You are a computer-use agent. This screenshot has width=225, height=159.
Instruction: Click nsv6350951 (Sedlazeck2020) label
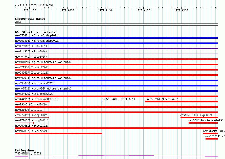(35, 83)
